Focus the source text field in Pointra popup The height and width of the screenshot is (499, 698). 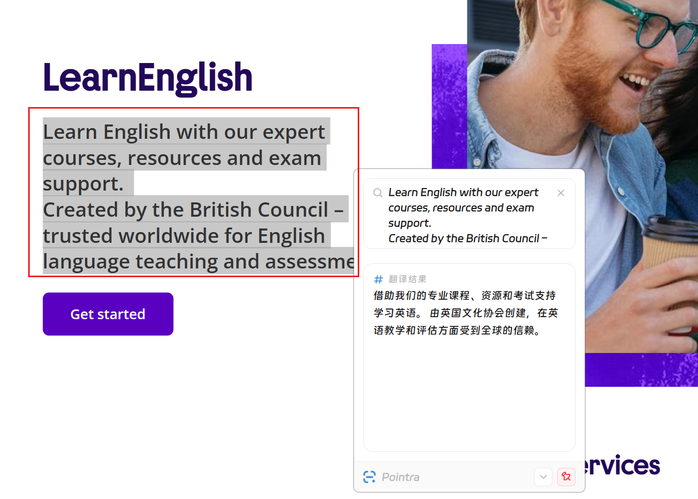[x=469, y=214]
